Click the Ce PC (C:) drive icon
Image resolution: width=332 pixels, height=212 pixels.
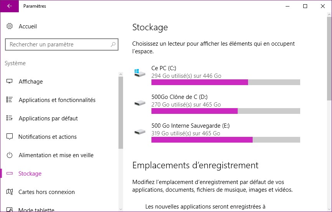140,72
